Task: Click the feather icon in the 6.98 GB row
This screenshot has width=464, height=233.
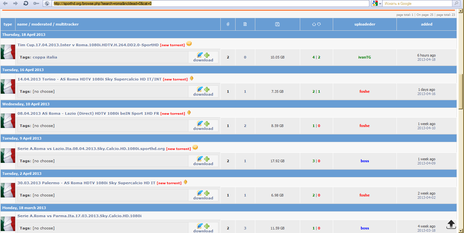Action: coord(200,193)
